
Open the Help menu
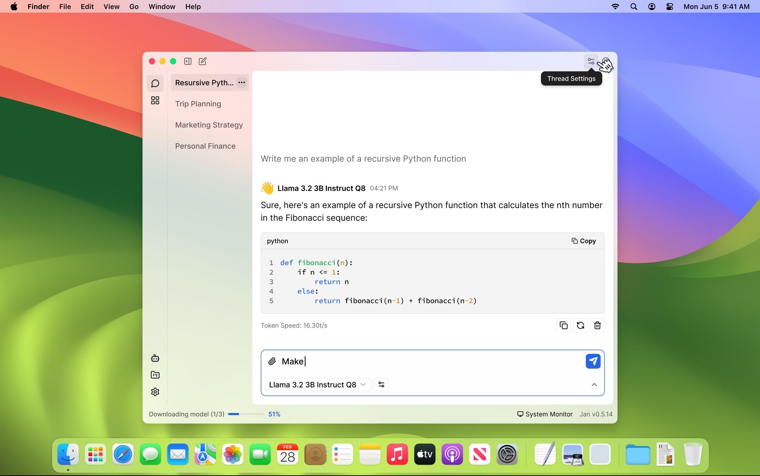193,6
